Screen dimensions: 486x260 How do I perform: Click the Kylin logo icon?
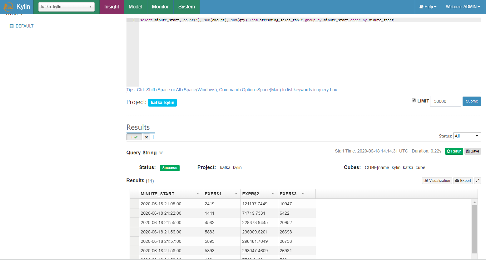coord(8,7)
